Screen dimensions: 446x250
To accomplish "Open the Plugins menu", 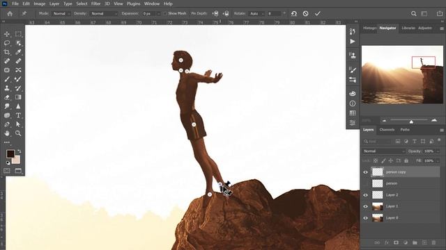I will (x=133, y=3).
